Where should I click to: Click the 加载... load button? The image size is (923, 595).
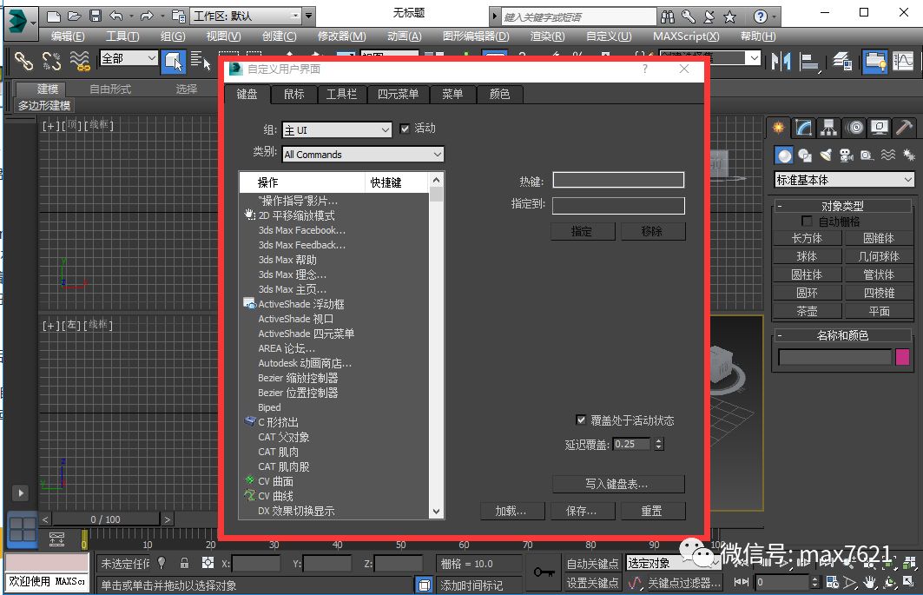[511, 512]
